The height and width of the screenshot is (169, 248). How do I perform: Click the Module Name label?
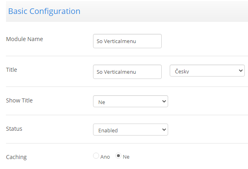pyautogui.click(x=24, y=39)
